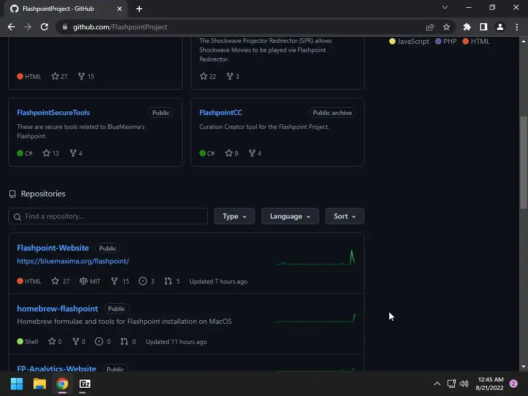
Task: Click the 3 forks on Shockwave redirector card
Action: tap(233, 76)
